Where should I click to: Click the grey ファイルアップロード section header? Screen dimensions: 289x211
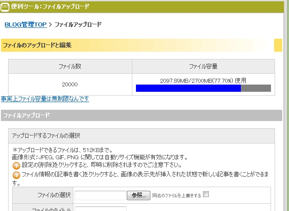(26, 115)
